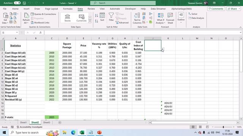Click the Comments button
The width and height of the screenshot is (243, 136).
(x=216, y=9)
